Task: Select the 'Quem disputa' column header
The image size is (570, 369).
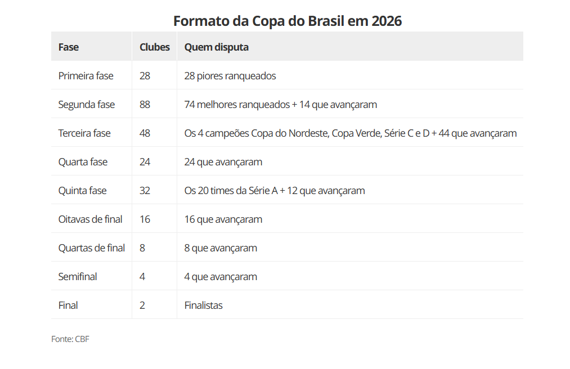Action: (x=216, y=47)
